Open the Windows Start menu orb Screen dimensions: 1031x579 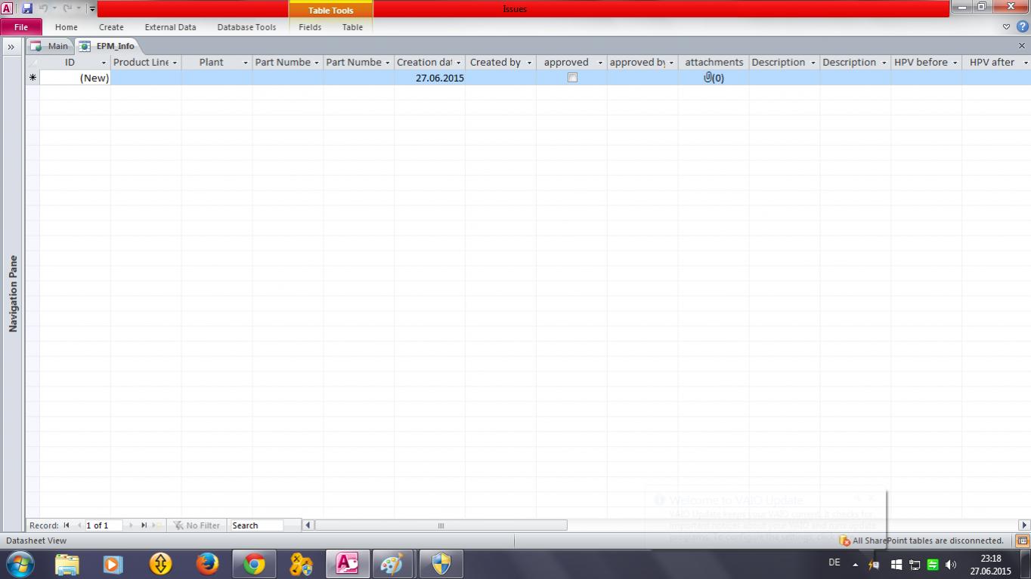click(19, 564)
